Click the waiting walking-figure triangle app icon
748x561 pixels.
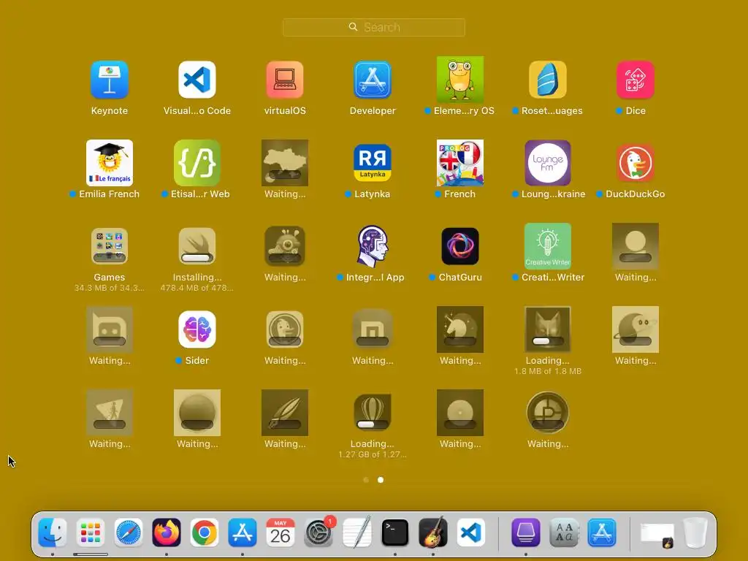click(110, 413)
